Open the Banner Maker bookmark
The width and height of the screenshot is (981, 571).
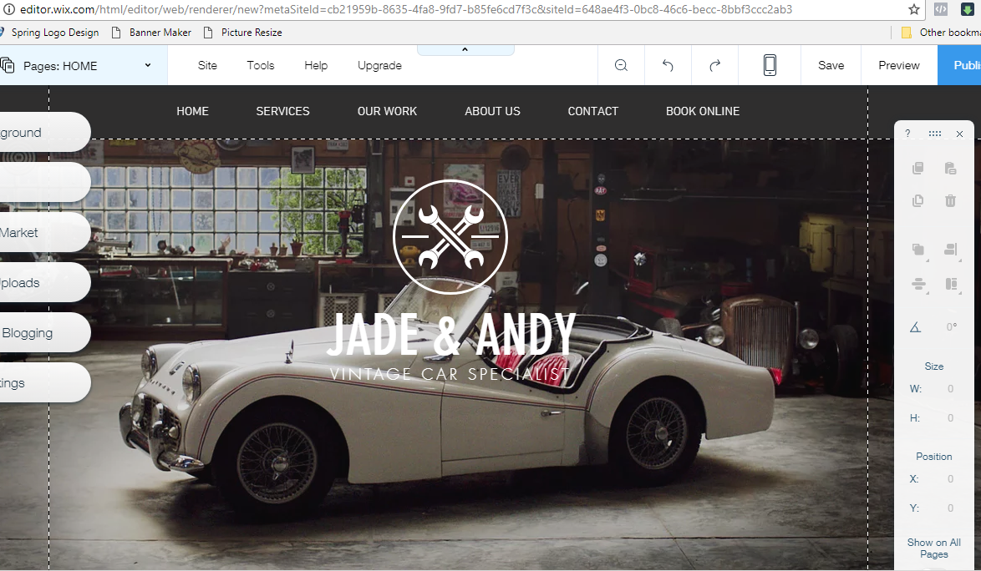point(151,33)
